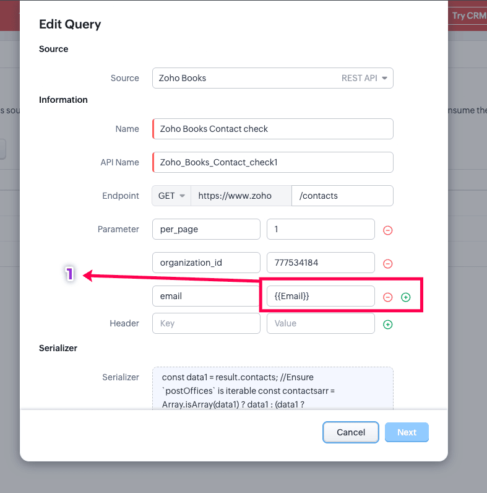Image resolution: width=487 pixels, height=493 pixels.
Task: Remove the email parameter row
Action: point(387,297)
